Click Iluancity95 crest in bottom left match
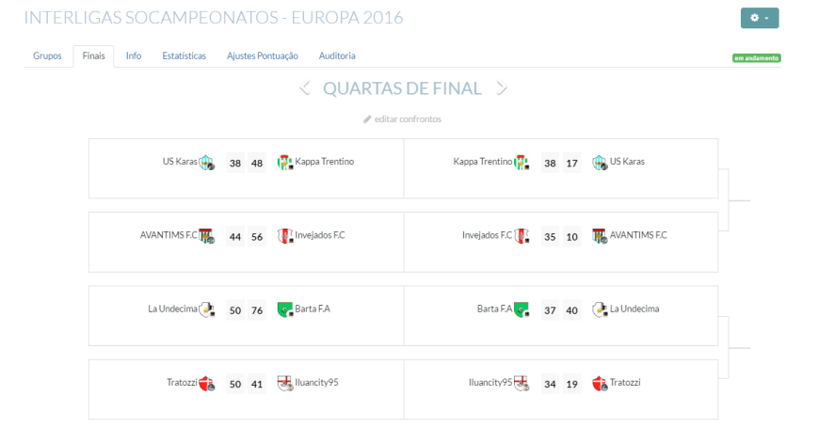The image size is (818, 428). 285,383
